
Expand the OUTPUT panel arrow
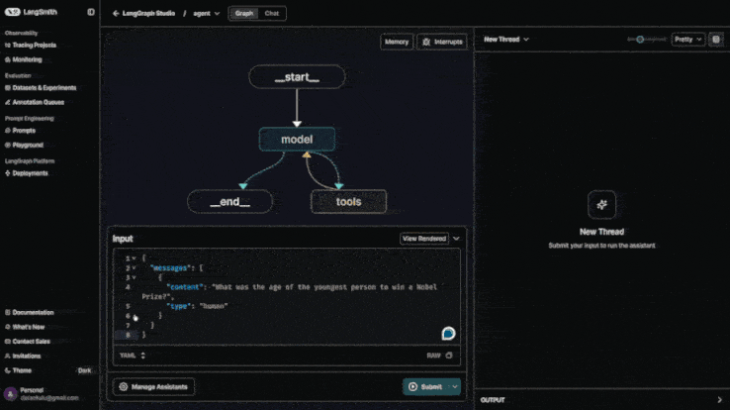click(719, 400)
